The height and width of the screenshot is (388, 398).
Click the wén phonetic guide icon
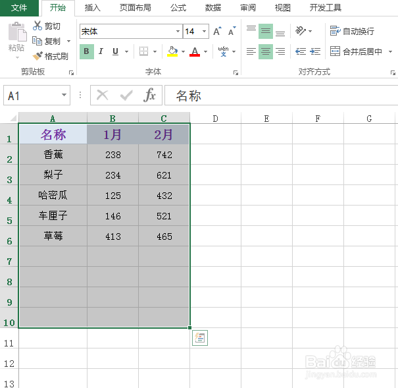pyautogui.click(x=223, y=51)
